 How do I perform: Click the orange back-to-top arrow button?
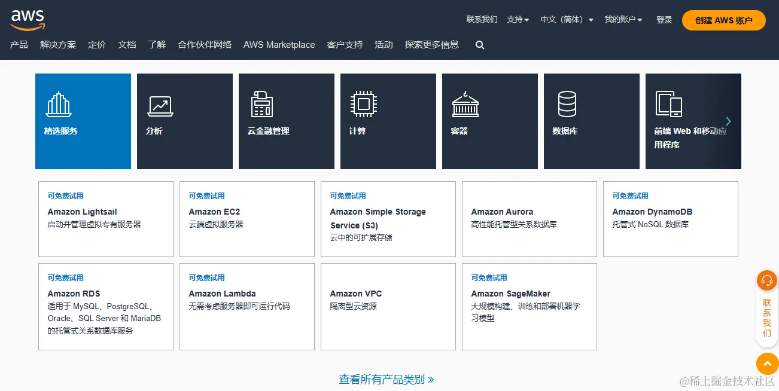pyautogui.click(x=767, y=363)
